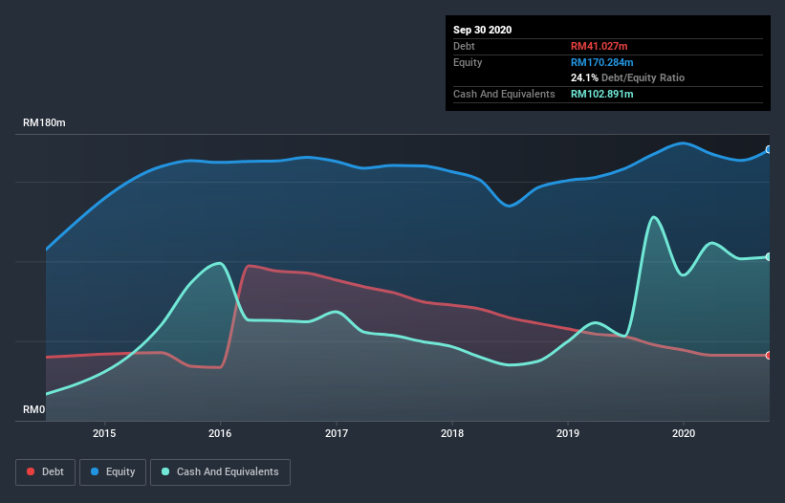Viewport: 785px width, 503px height.
Task: Click the RM0 y-axis label
Action: pos(34,409)
